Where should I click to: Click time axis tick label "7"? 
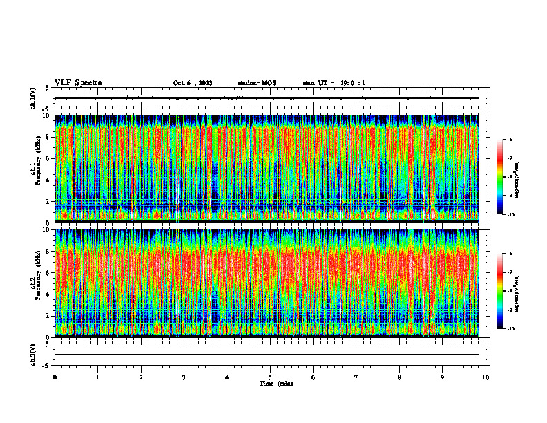pyautogui.click(x=356, y=377)
